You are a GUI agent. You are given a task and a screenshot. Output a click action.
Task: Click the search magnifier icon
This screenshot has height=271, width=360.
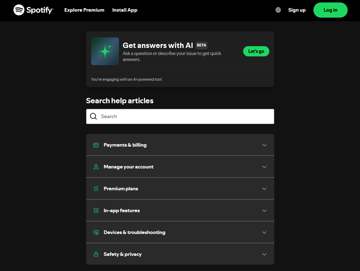click(x=93, y=116)
